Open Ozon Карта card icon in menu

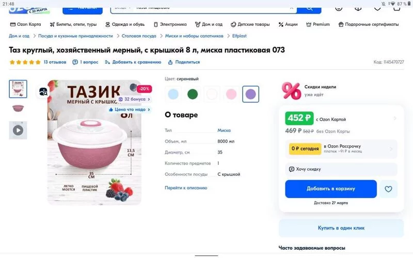coord(12,24)
